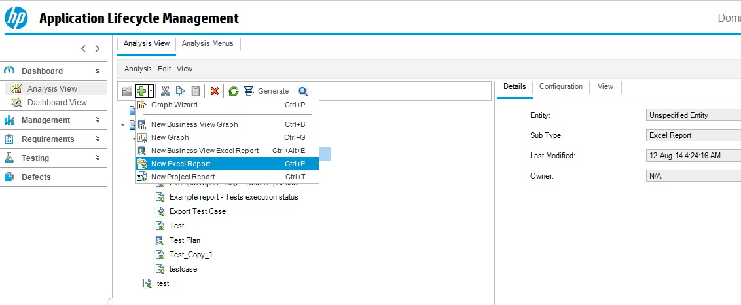741x305 pixels.
Task: Expand the Testing sidebar section
Action: (98, 158)
